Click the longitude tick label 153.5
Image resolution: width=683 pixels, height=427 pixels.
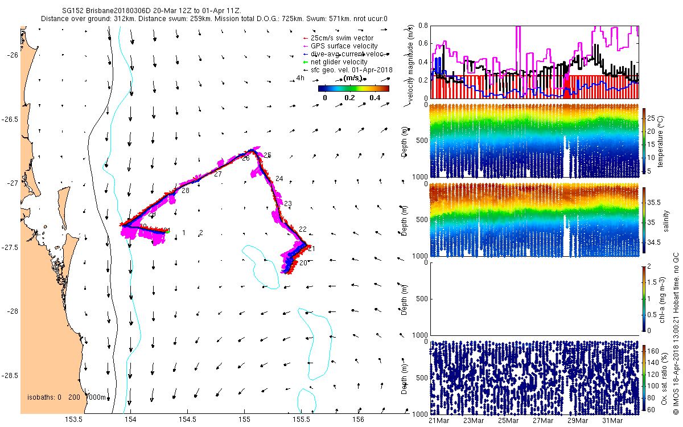point(74,420)
